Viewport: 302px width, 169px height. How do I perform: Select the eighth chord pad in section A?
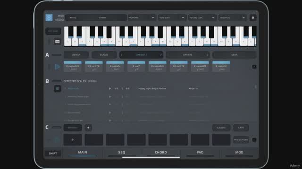point(221,67)
